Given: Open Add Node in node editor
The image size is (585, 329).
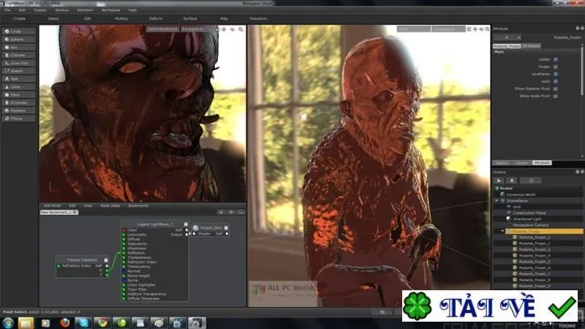Looking at the screenshot, I should tap(52, 205).
